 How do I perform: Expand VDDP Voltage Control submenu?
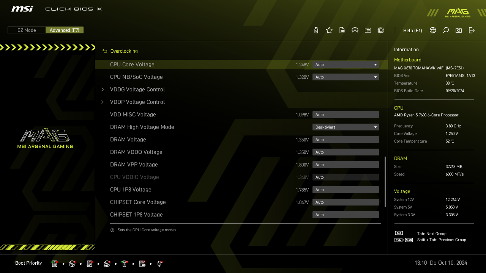point(137,102)
